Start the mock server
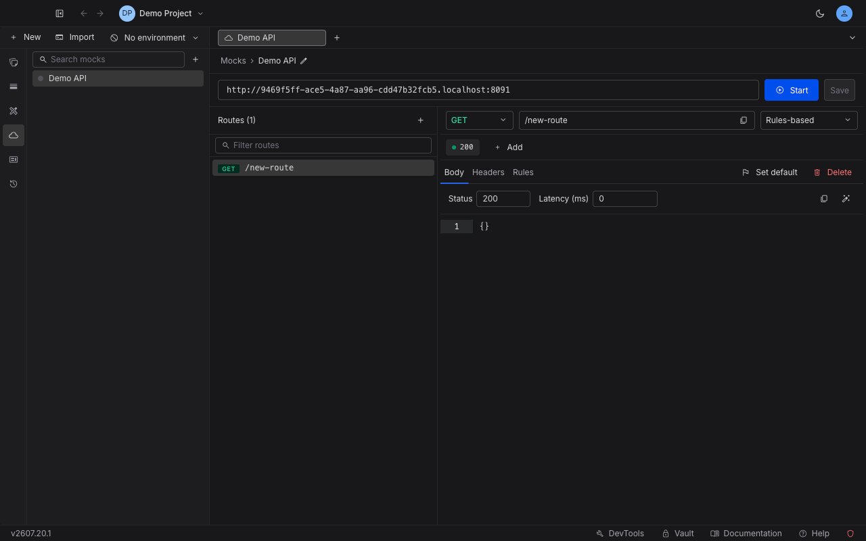866x541 pixels. tap(792, 90)
